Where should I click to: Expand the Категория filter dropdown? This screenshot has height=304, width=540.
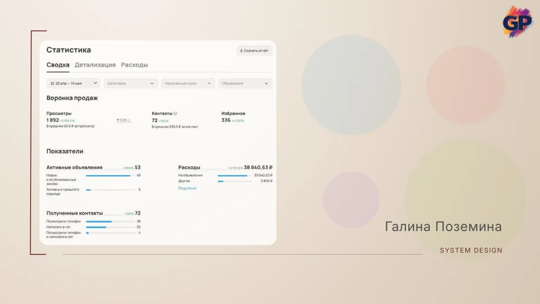click(x=131, y=83)
